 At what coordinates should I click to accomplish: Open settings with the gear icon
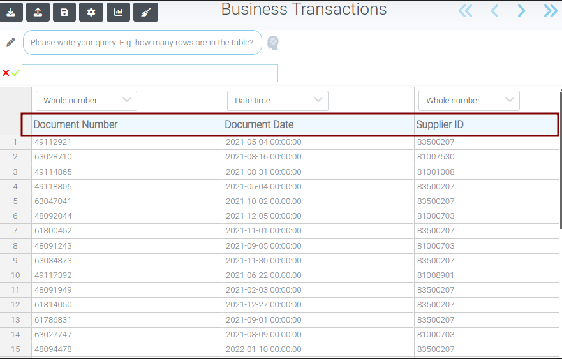tap(91, 12)
